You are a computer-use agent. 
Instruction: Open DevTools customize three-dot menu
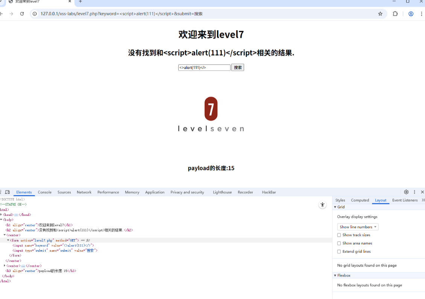tap(414, 192)
